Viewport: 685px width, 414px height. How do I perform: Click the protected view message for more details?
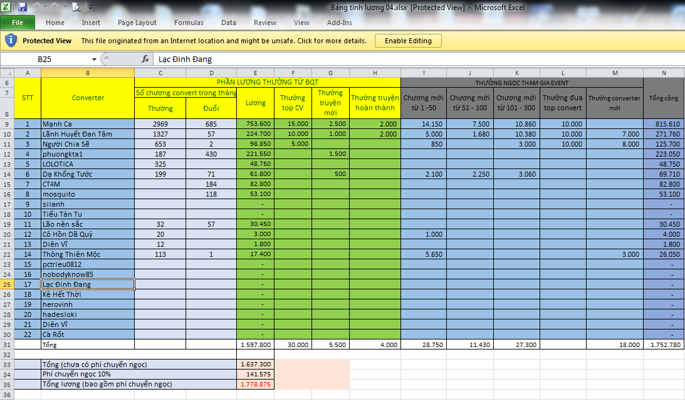(224, 41)
